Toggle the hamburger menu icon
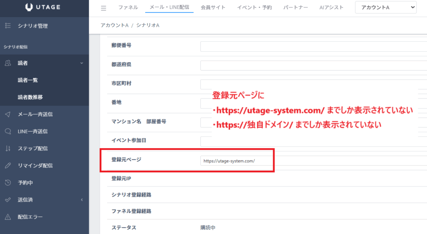The height and width of the screenshot is (234, 427). [103, 8]
